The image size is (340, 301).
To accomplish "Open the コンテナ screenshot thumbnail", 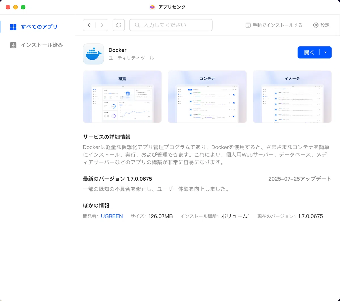I will tap(207, 97).
